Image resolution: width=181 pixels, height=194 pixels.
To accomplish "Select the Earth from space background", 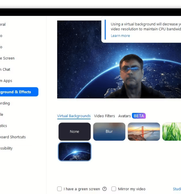I will [75, 152].
